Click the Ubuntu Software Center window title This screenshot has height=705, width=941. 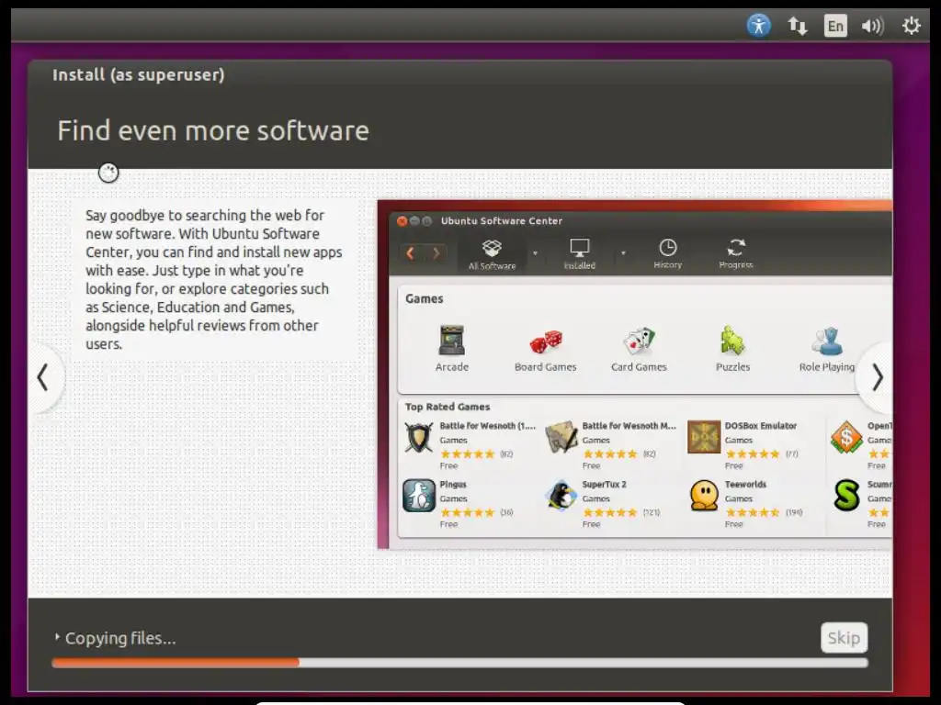point(502,220)
